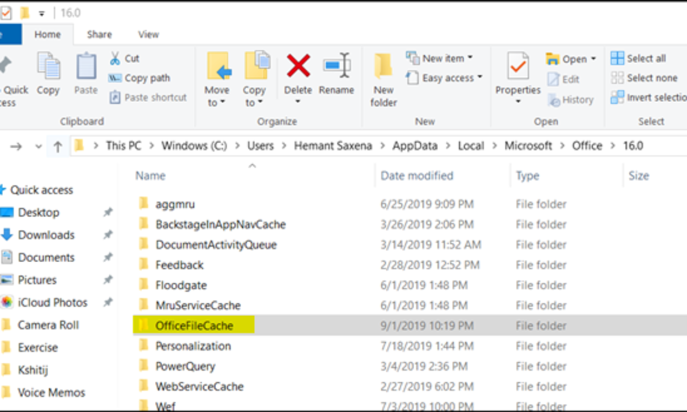
Task: Expand the Delete options arrow
Action: (x=298, y=102)
